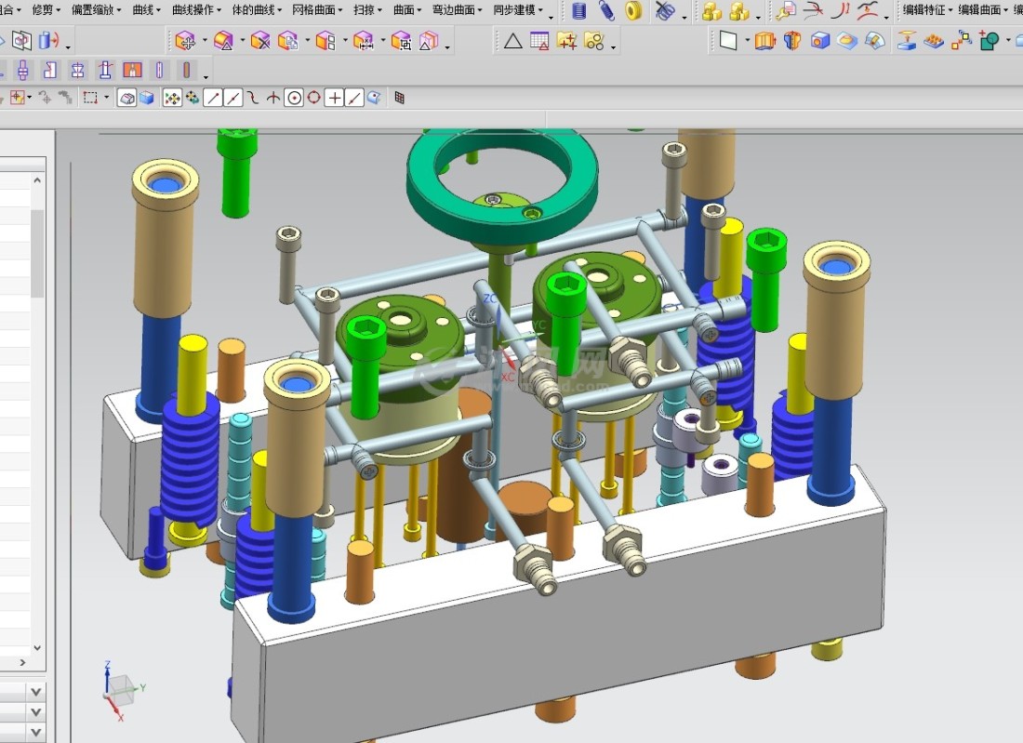Toggle the intersection snap point option
The height and width of the screenshot is (743, 1023).
coord(272,98)
